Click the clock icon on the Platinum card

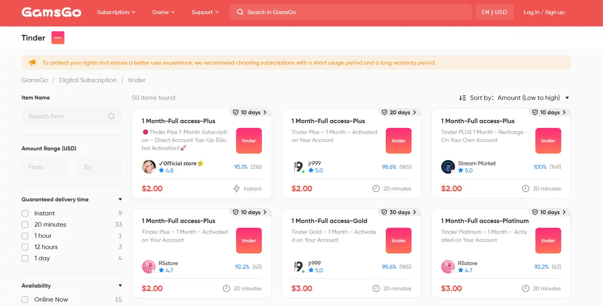coord(526,288)
